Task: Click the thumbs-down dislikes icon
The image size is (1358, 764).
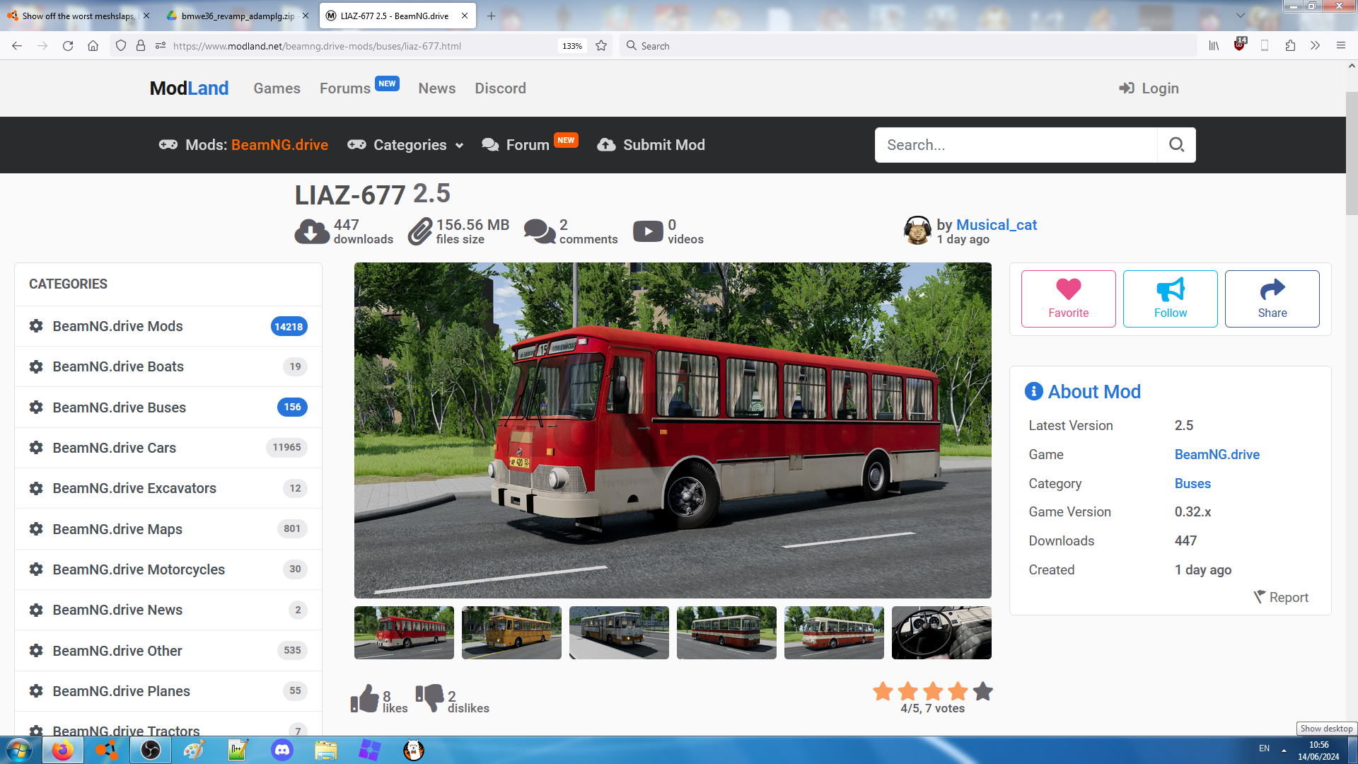Action: [x=430, y=698]
